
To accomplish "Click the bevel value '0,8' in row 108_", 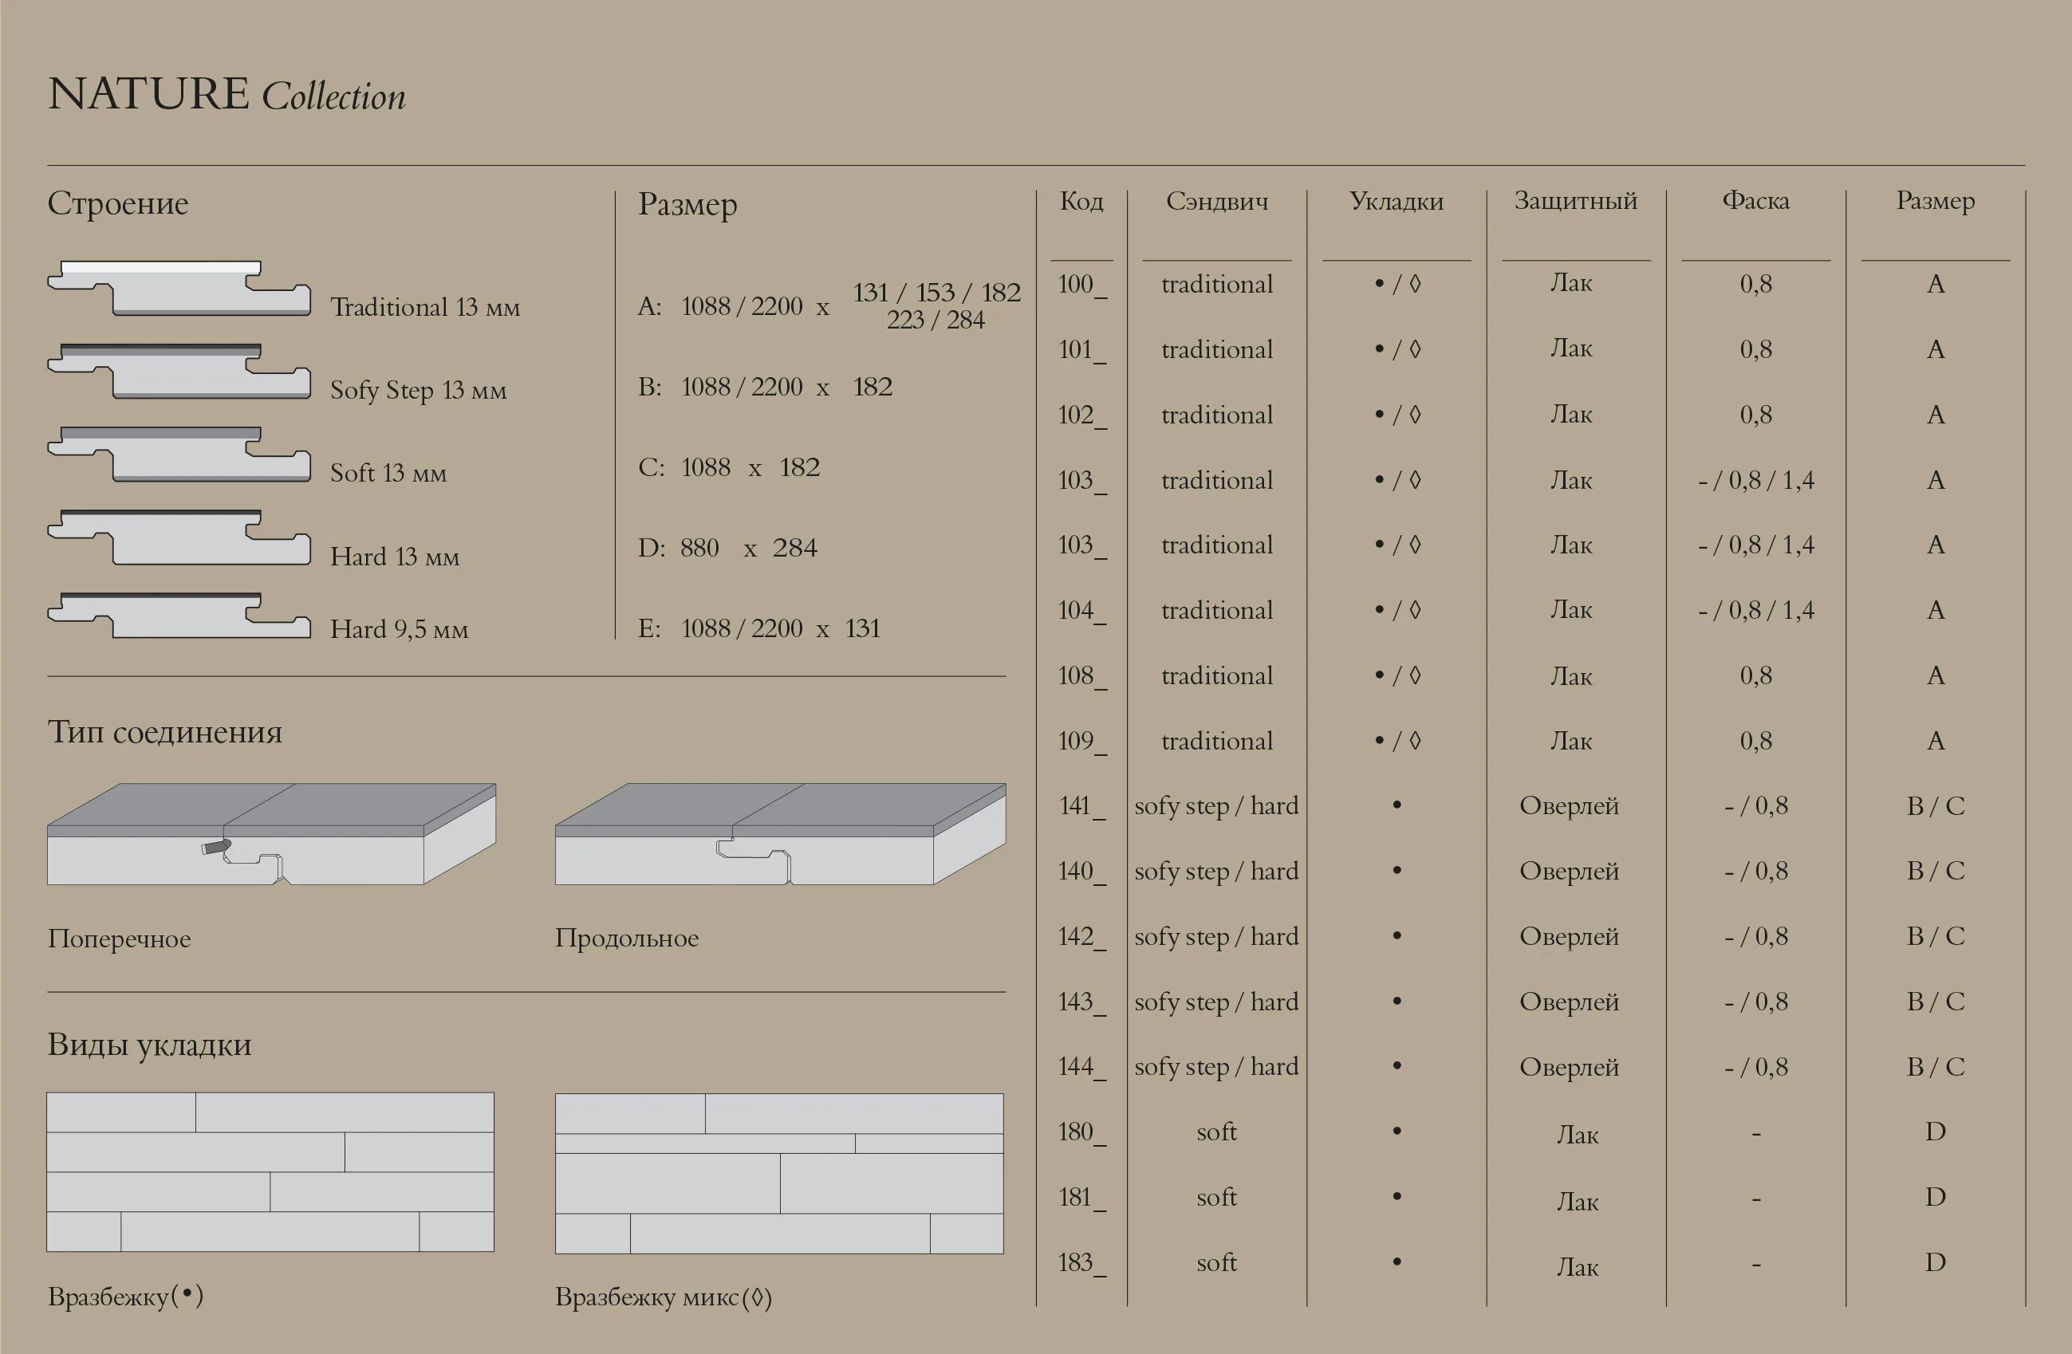I will coord(1756,676).
